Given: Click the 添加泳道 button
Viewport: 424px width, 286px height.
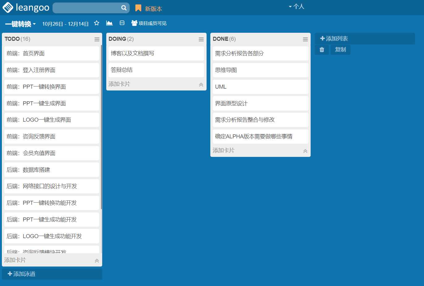Looking at the screenshot, I should click(x=52, y=274).
